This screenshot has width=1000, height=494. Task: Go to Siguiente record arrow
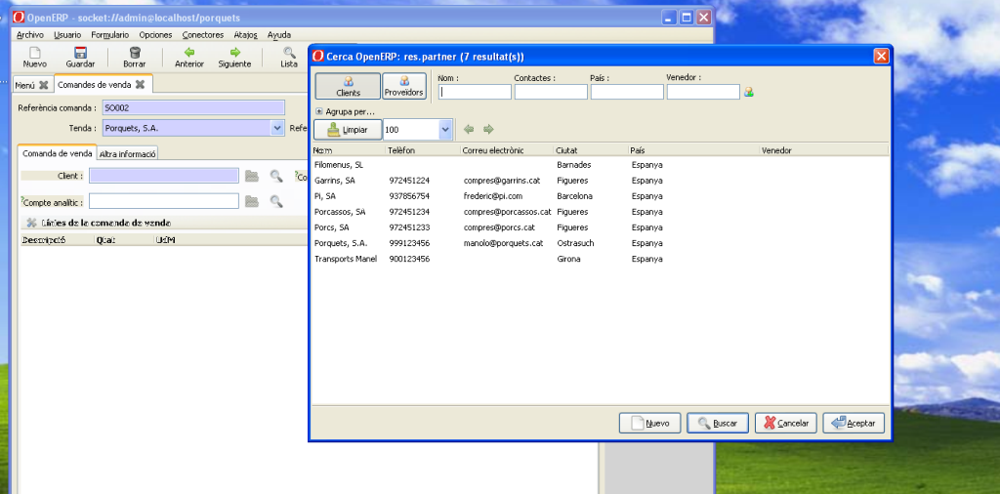pyautogui.click(x=234, y=53)
